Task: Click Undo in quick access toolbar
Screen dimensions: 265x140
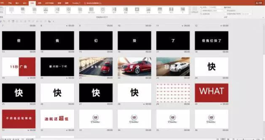Action: (4, 21)
